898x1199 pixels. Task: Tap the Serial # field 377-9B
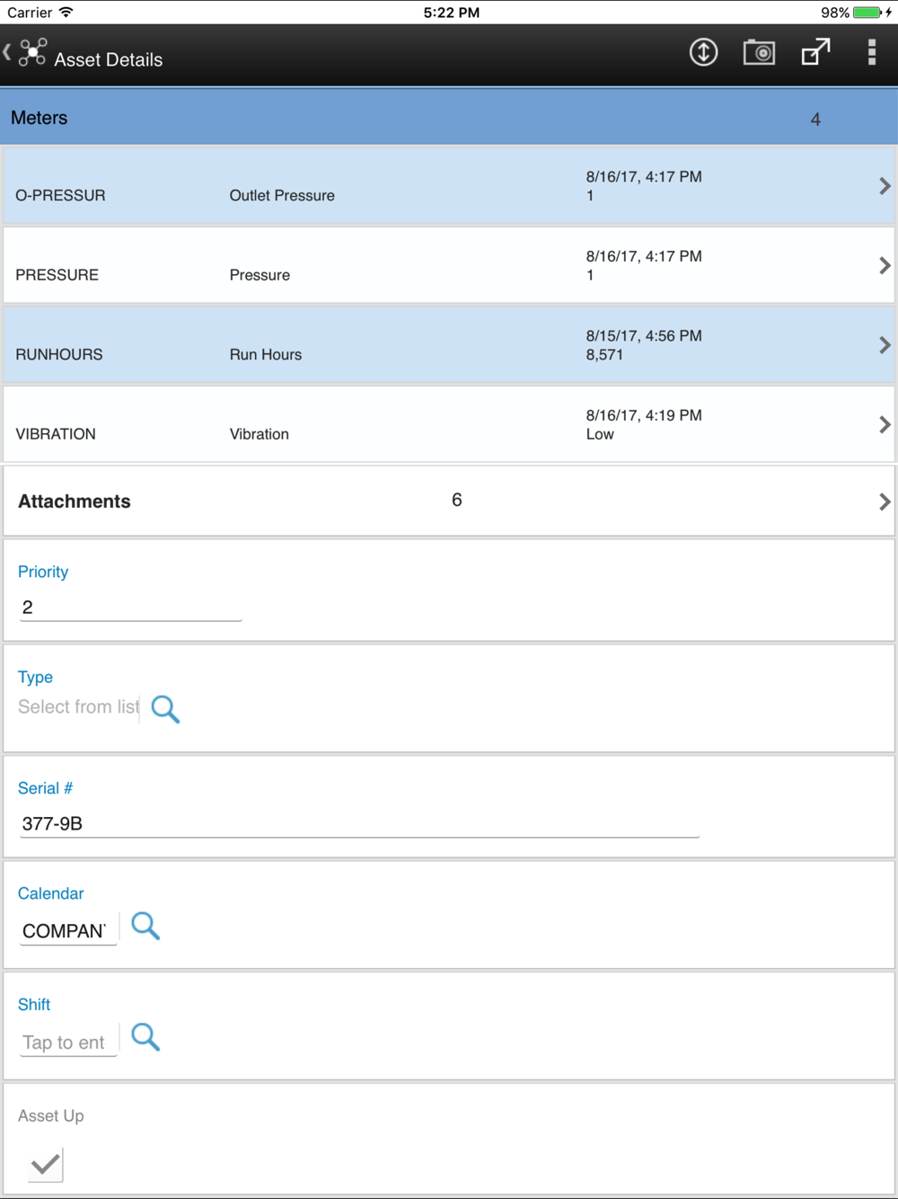359,824
